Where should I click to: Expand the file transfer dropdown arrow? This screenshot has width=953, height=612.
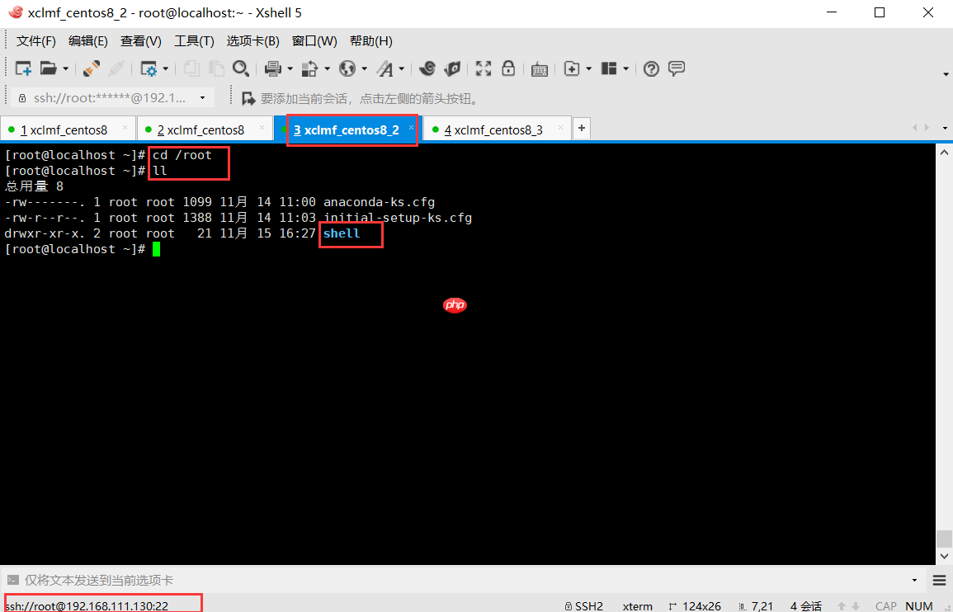[327, 69]
